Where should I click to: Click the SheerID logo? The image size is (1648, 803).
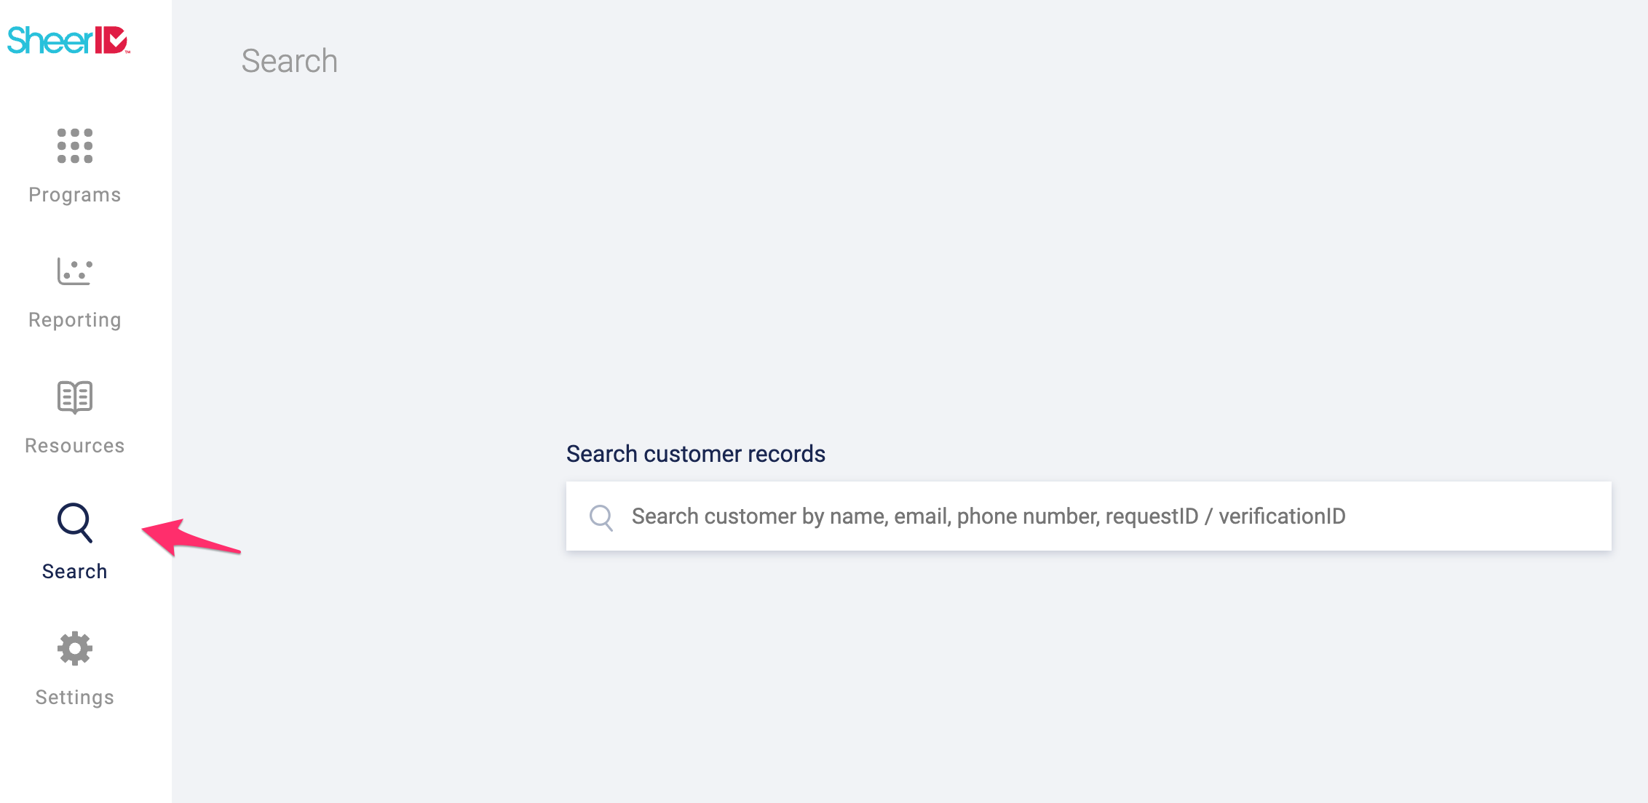pyautogui.click(x=68, y=40)
